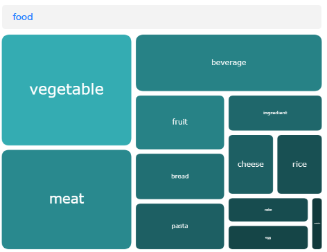Click the narrow darkest tile beside cake
This screenshot has width=327, height=252.
point(317,224)
